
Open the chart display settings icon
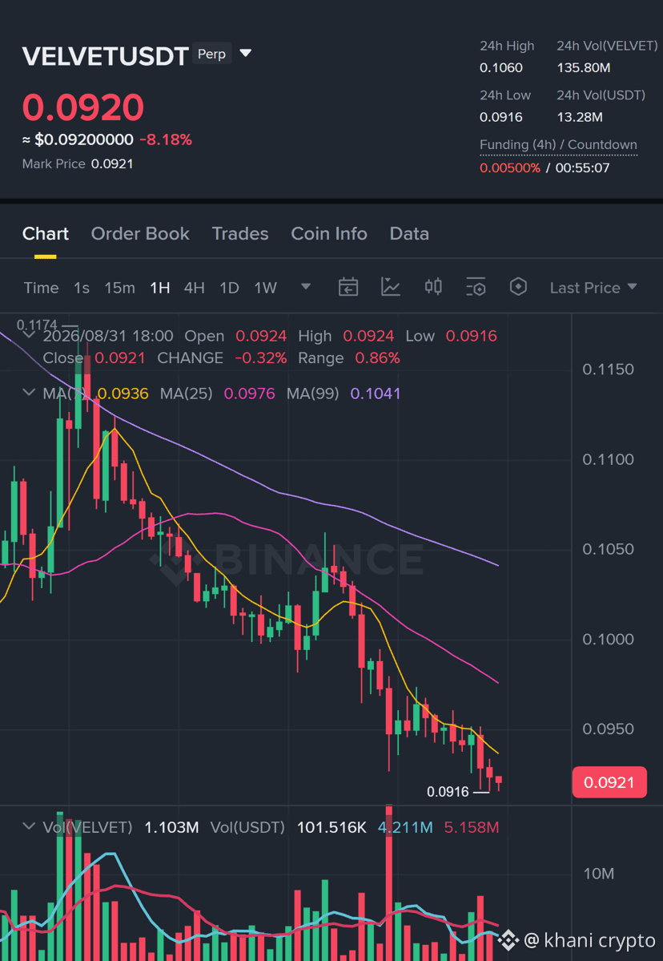pyautogui.click(x=476, y=286)
